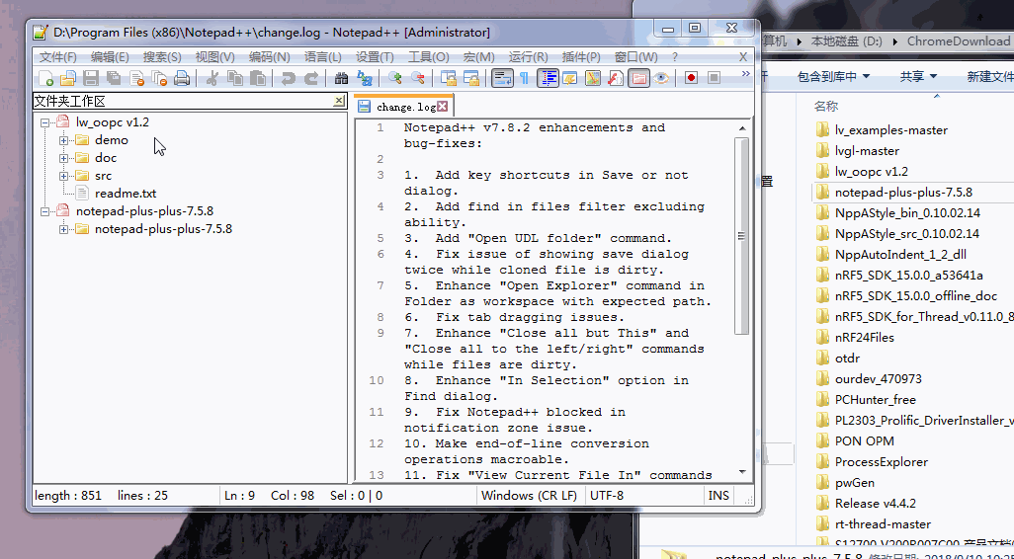Expand the demo folder in the tree
This screenshot has width=1014, height=559.
coord(63,140)
